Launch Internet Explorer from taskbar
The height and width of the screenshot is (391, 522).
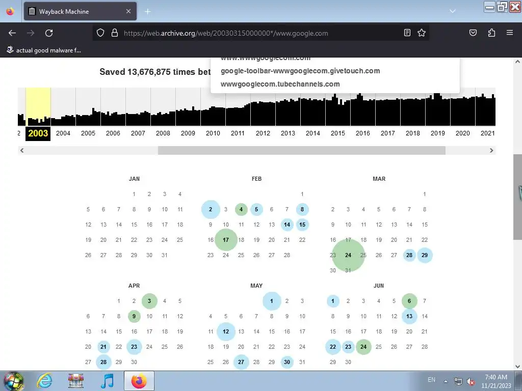(x=45, y=381)
